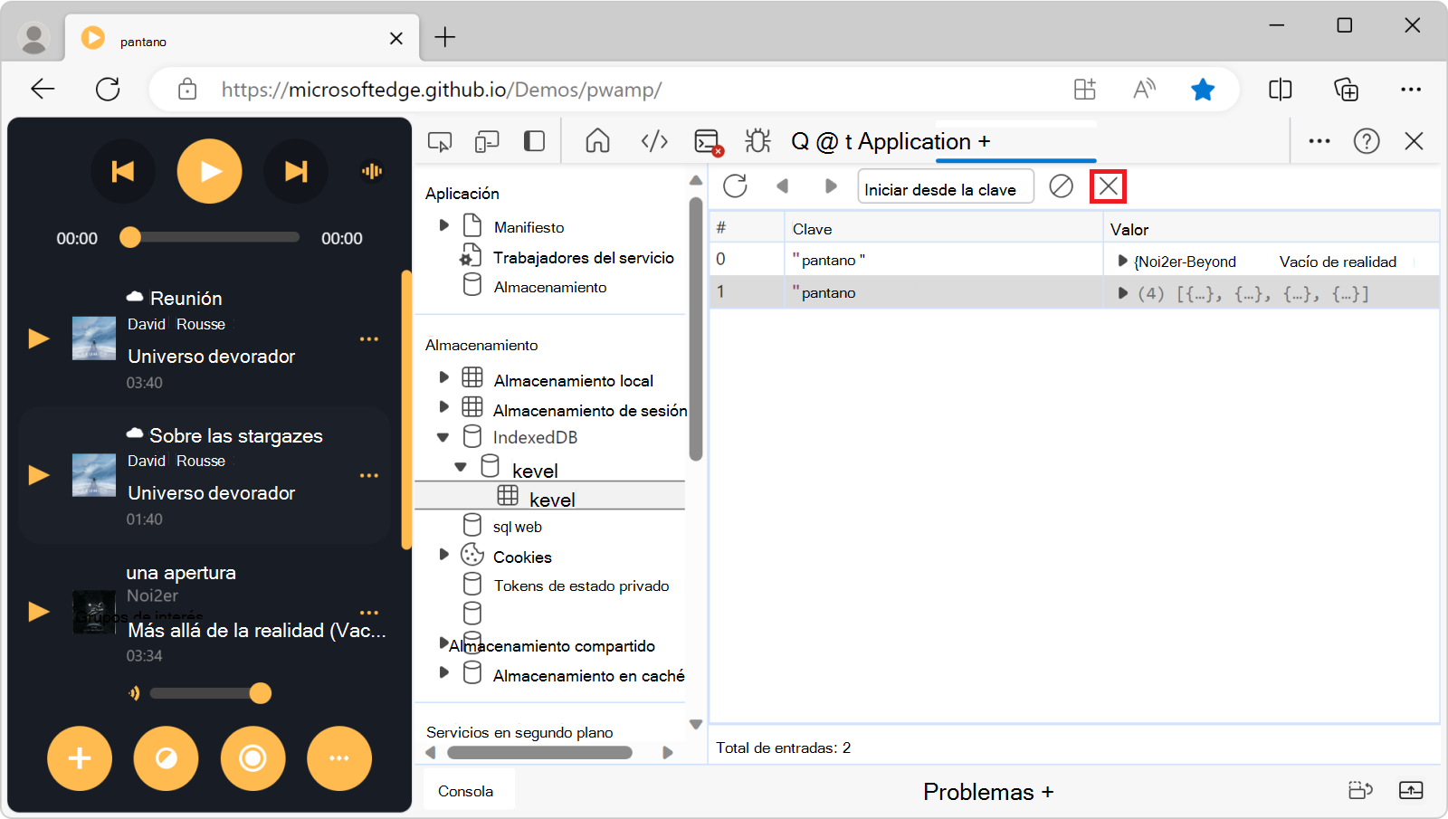Click the Iniciar desde la clave field
Image resolution: width=1448 pixels, height=819 pixels.
(946, 187)
